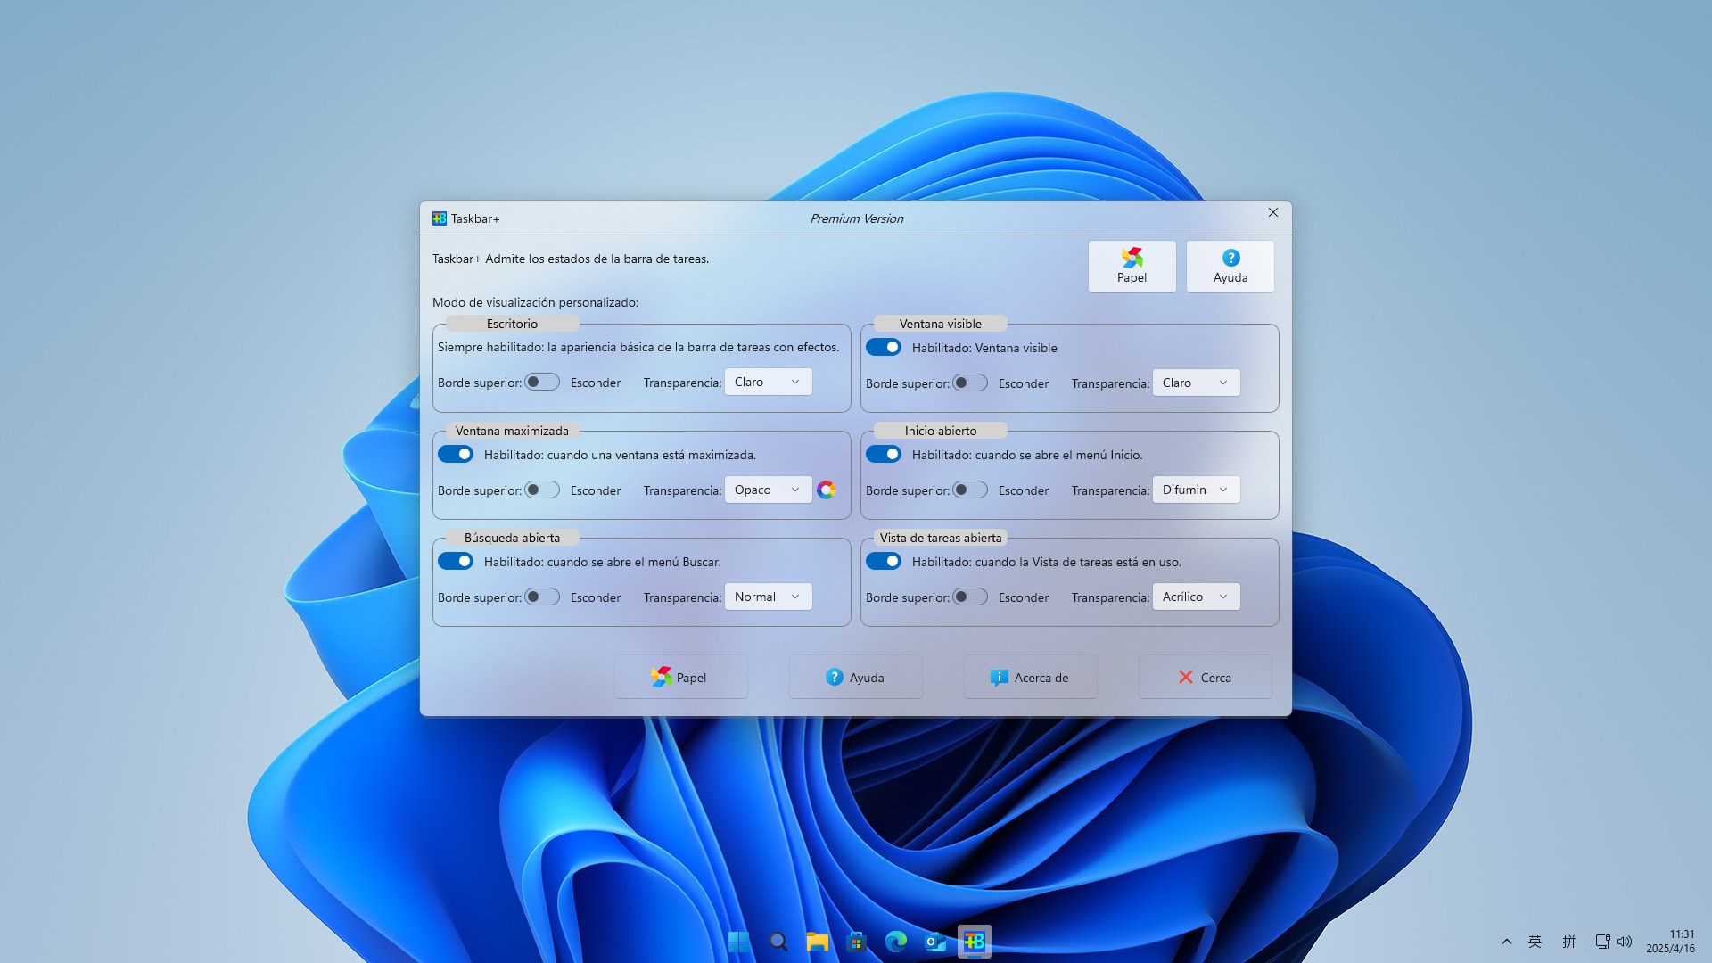Toggle Borde superior switch in Ventana maximizada
Viewport: 1712px width, 963px height.
pos(542,490)
